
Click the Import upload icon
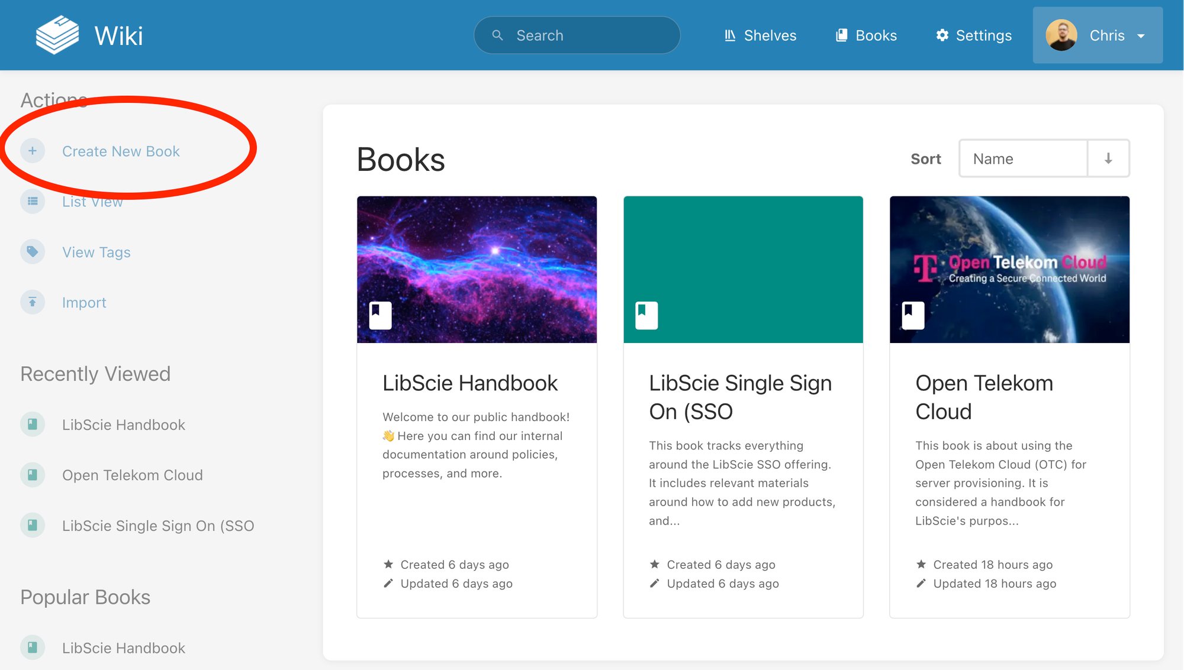(x=33, y=302)
